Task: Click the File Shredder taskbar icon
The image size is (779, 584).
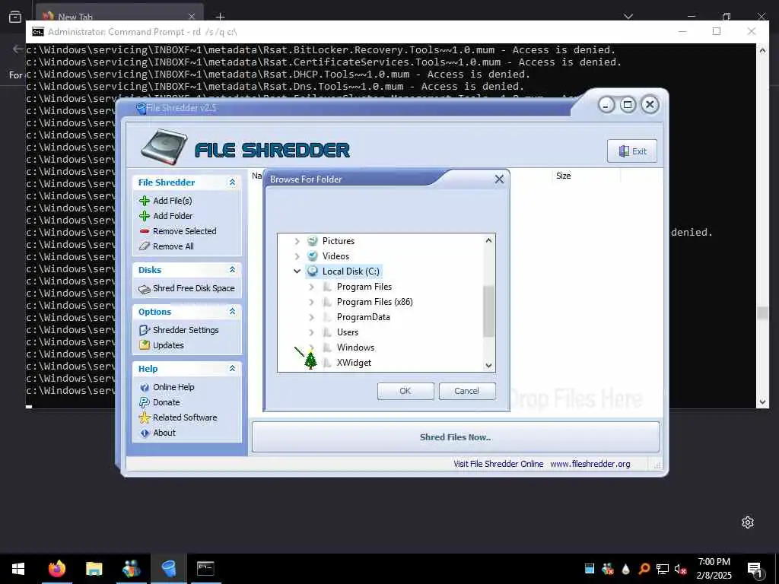Action: [169, 569]
